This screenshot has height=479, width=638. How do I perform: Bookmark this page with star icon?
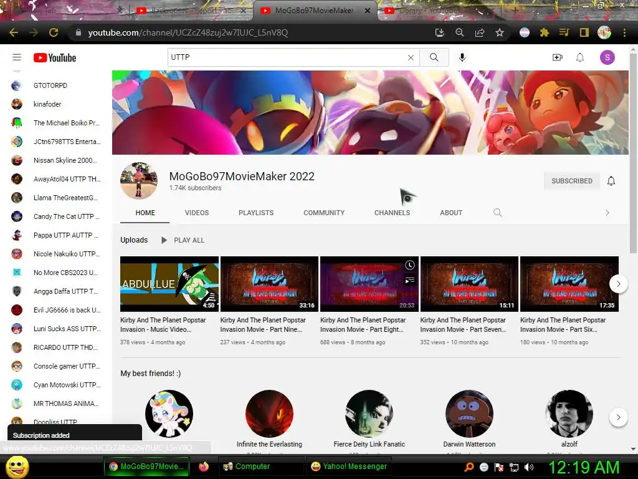coord(500,32)
